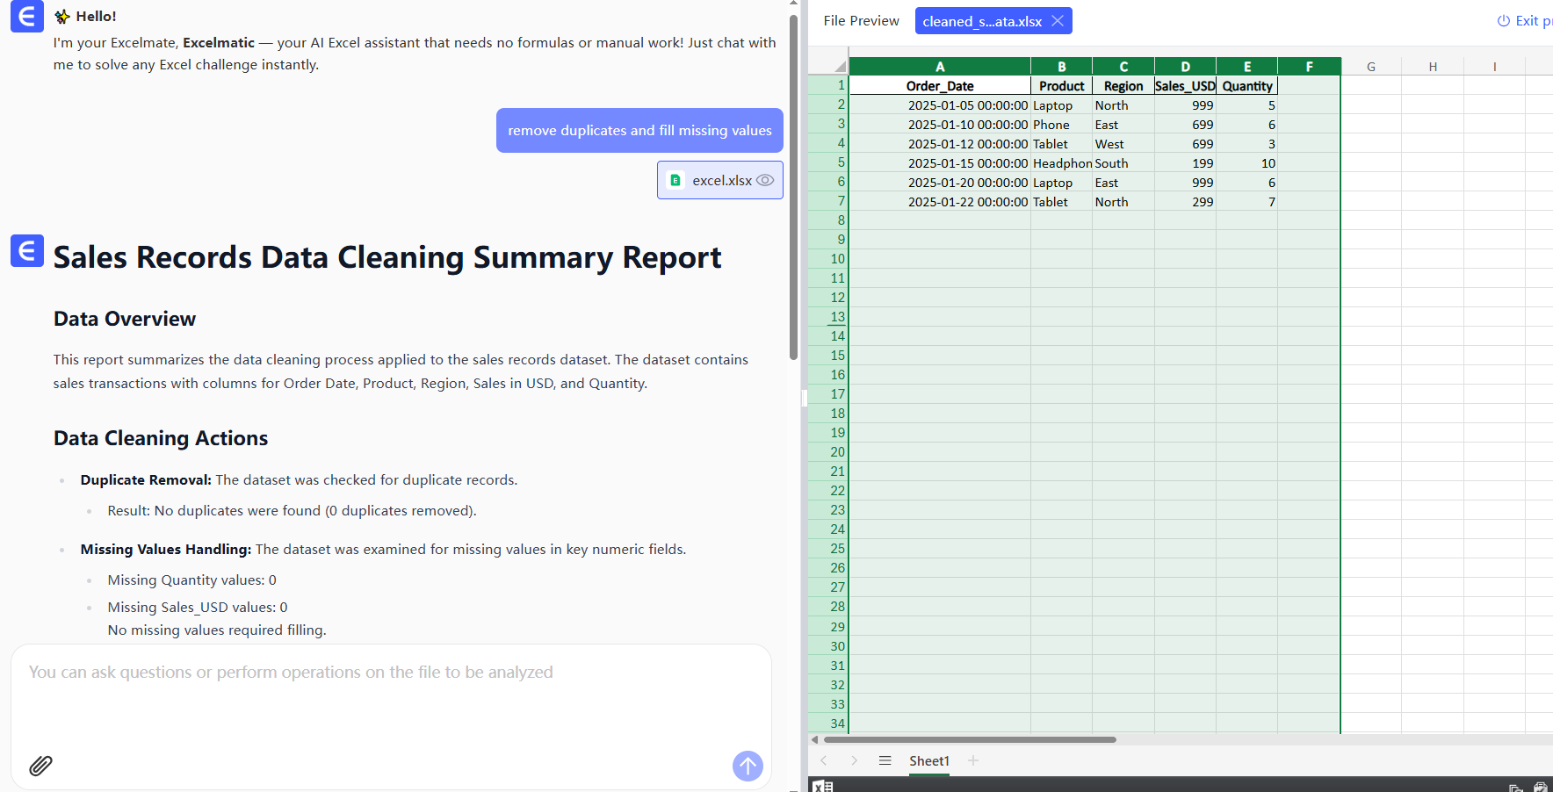The height and width of the screenshot is (792, 1553).
Task: Click the Excelmatic logo beside the report
Action: [27, 251]
